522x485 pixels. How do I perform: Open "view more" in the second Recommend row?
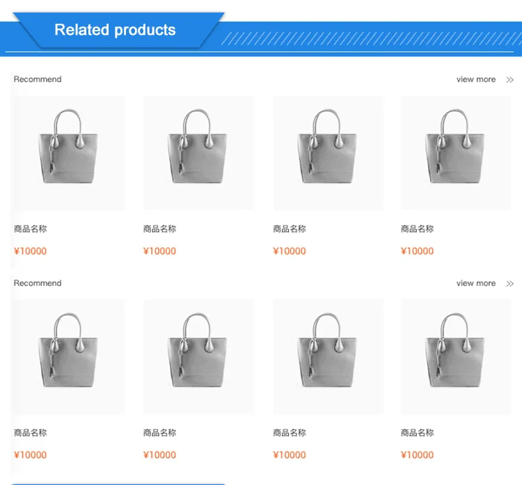pos(476,283)
